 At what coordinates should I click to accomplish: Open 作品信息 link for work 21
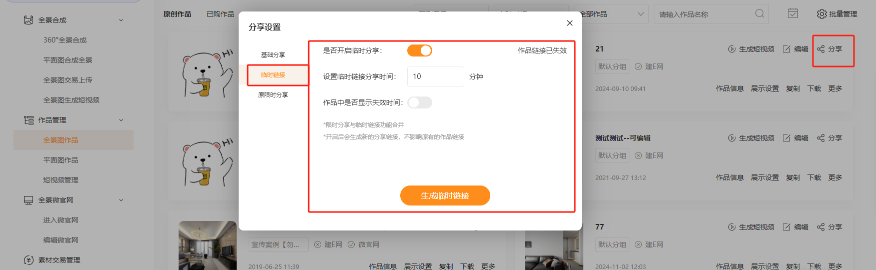729,88
